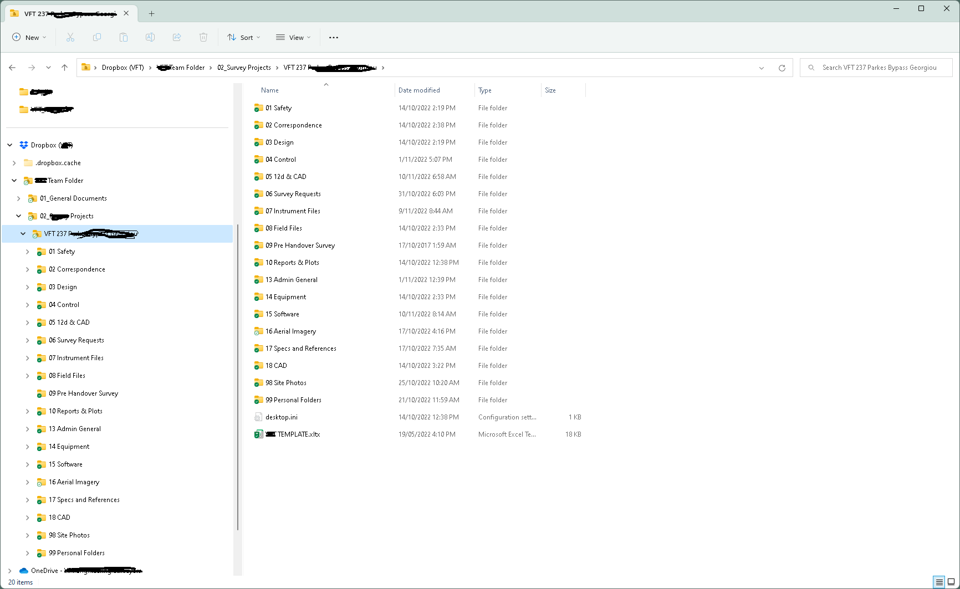Expand the OneDrive tree node
The height and width of the screenshot is (589, 960).
10,571
